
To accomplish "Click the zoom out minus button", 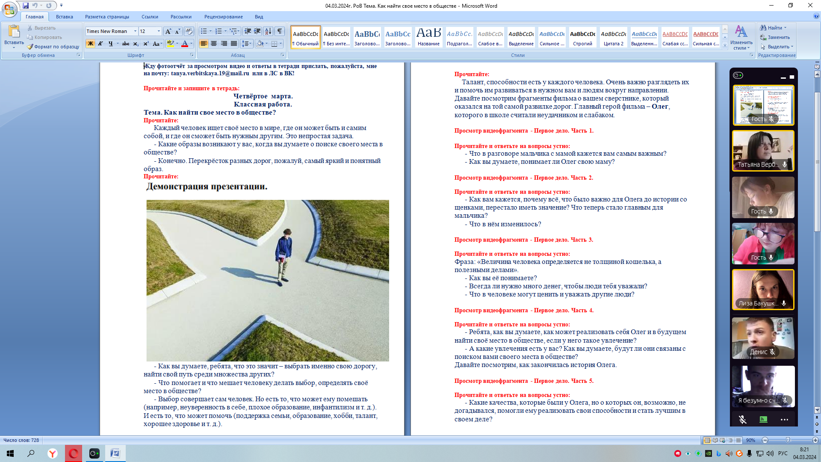I will [765, 440].
